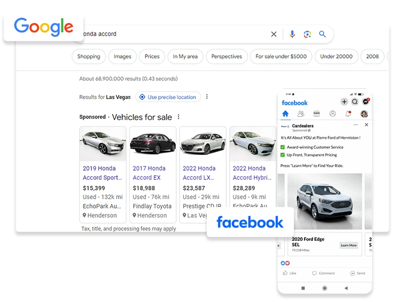Viewport: 404px width, 303px height.
Task: Click the $23,587 price text
Action: 194,188
